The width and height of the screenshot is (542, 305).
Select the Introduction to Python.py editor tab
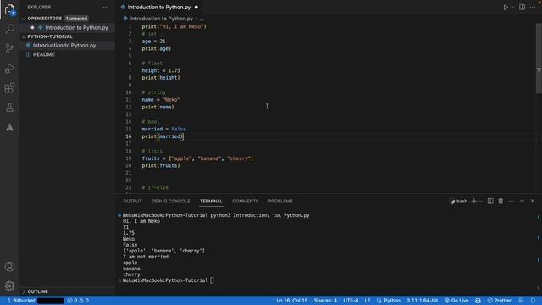158,8
